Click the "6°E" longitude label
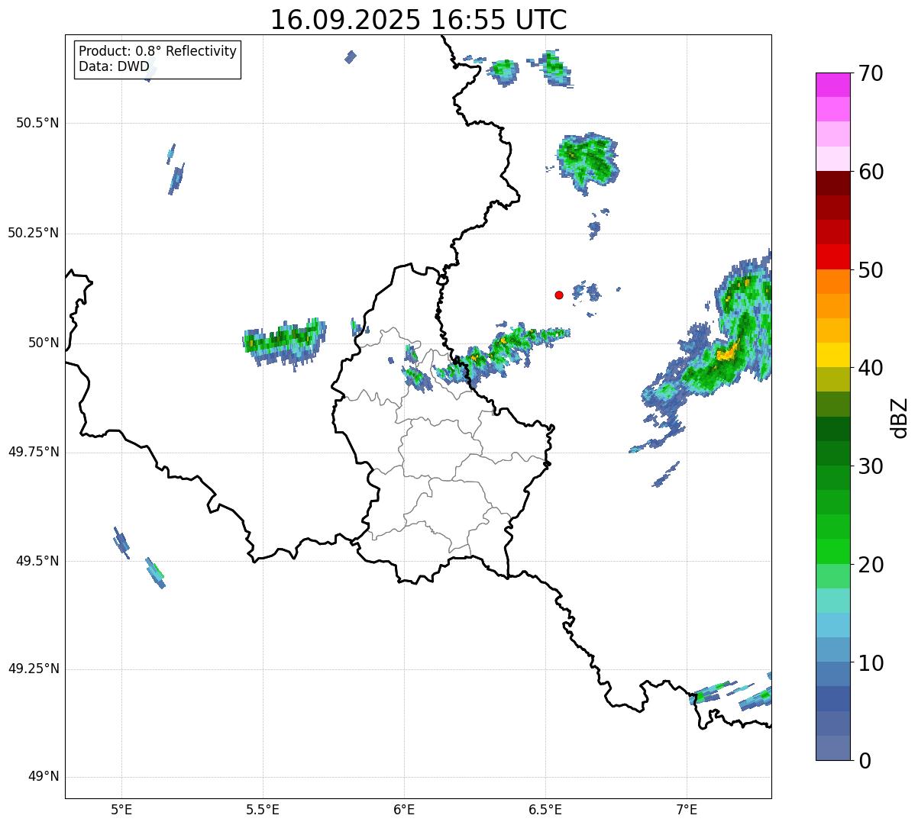Viewport: 918px width, 825px height. tap(404, 809)
